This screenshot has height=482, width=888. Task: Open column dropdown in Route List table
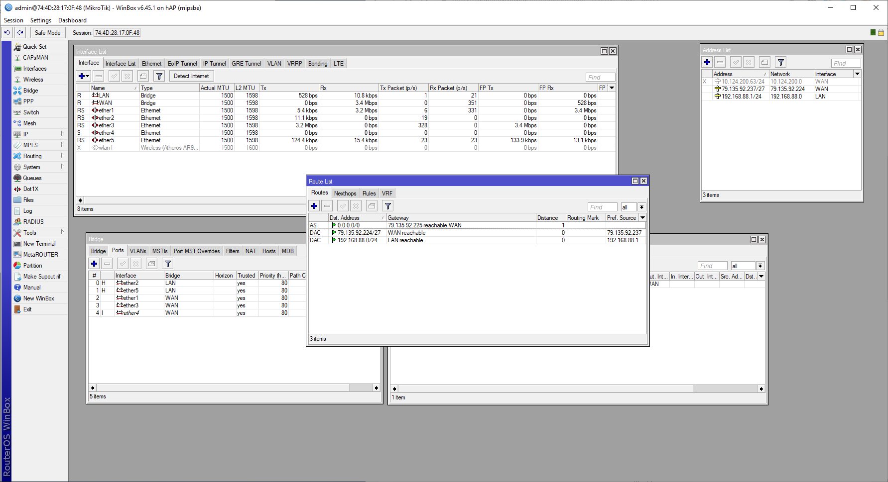click(643, 218)
